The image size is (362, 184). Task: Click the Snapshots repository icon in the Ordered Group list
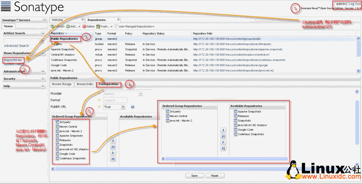pos(57,145)
